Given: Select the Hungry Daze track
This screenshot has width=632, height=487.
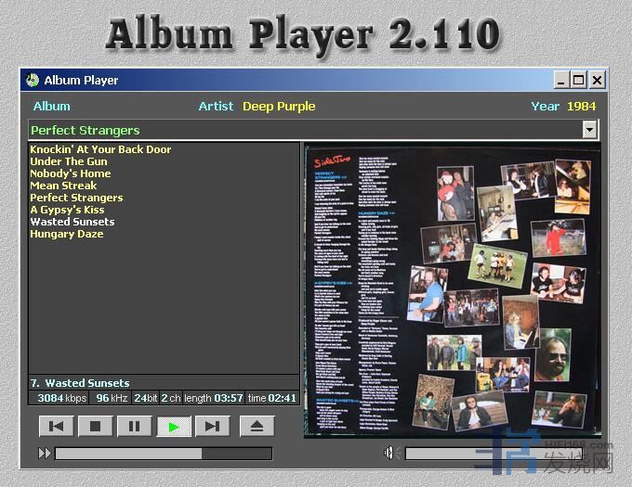Looking at the screenshot, I should [66, 234].
